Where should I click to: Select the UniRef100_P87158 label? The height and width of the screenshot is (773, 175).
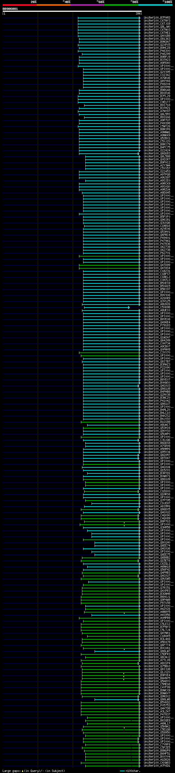tap(157, 603)
